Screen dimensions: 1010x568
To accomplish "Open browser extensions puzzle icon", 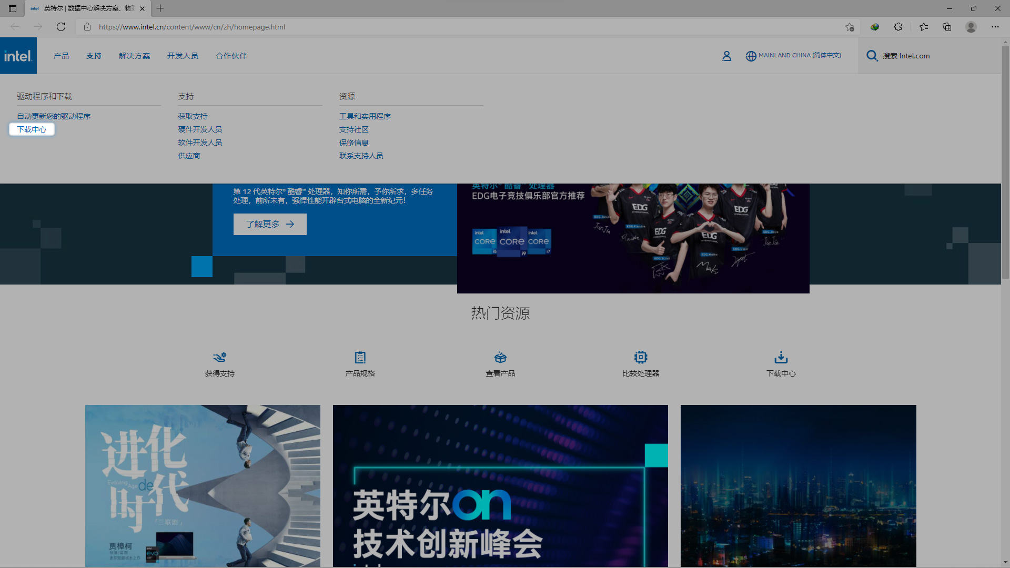I will pos(898,27).
